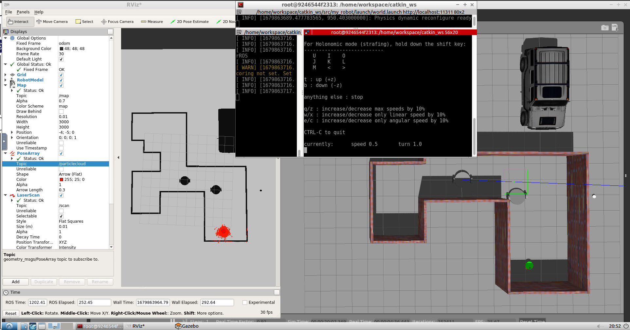Enable the Experimental checkbox in Time panel

point(244,303)
